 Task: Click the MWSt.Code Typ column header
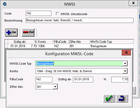[112, 42]
